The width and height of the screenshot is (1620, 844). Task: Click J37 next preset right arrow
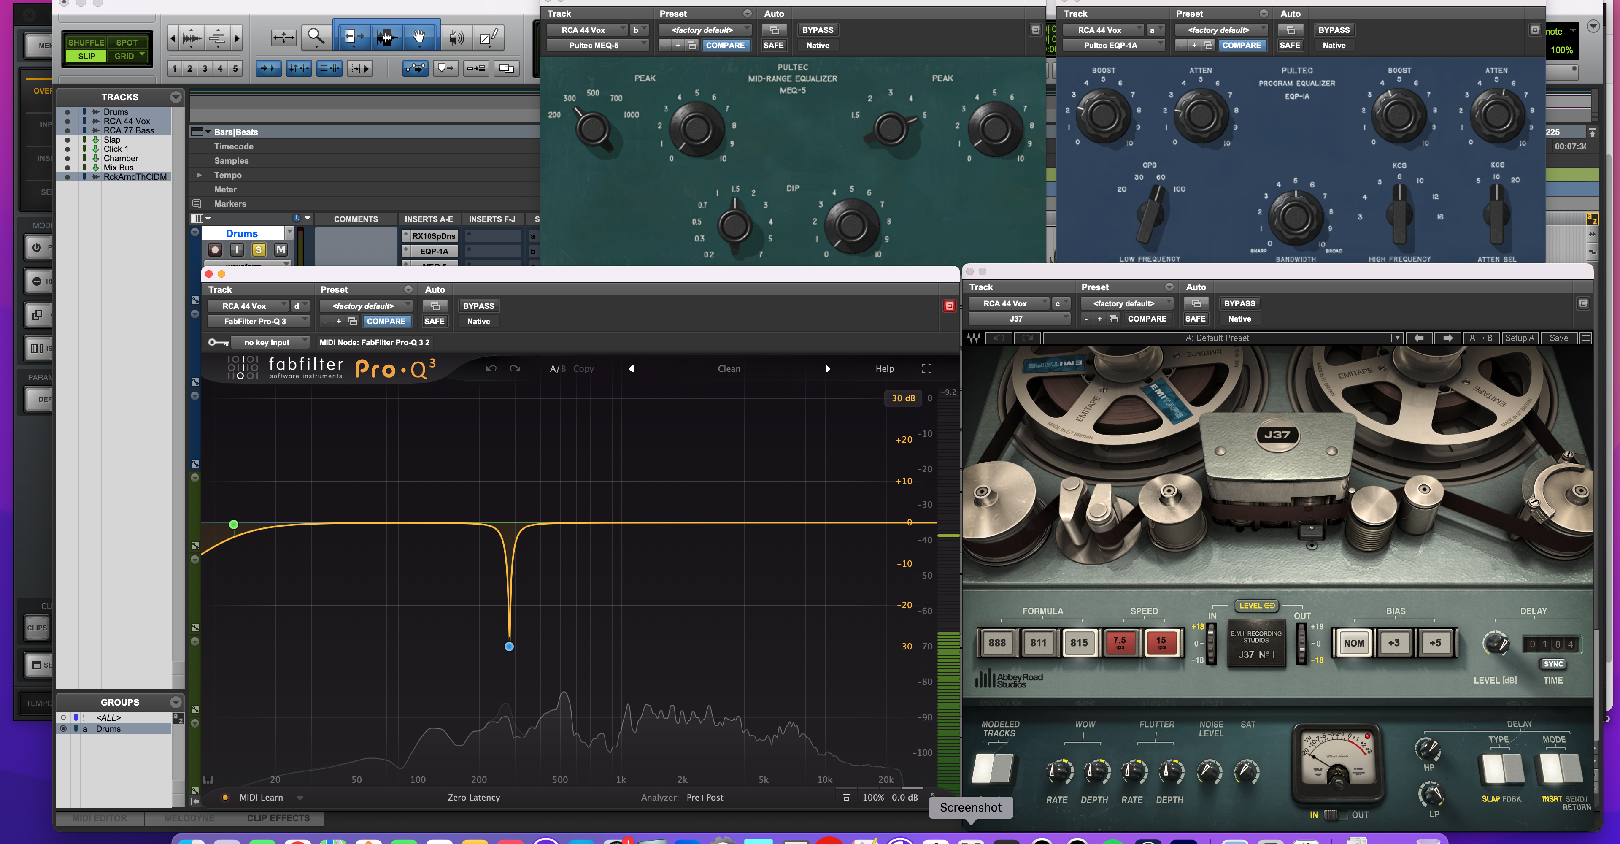pyautogui.click(x=1447, y=338)
